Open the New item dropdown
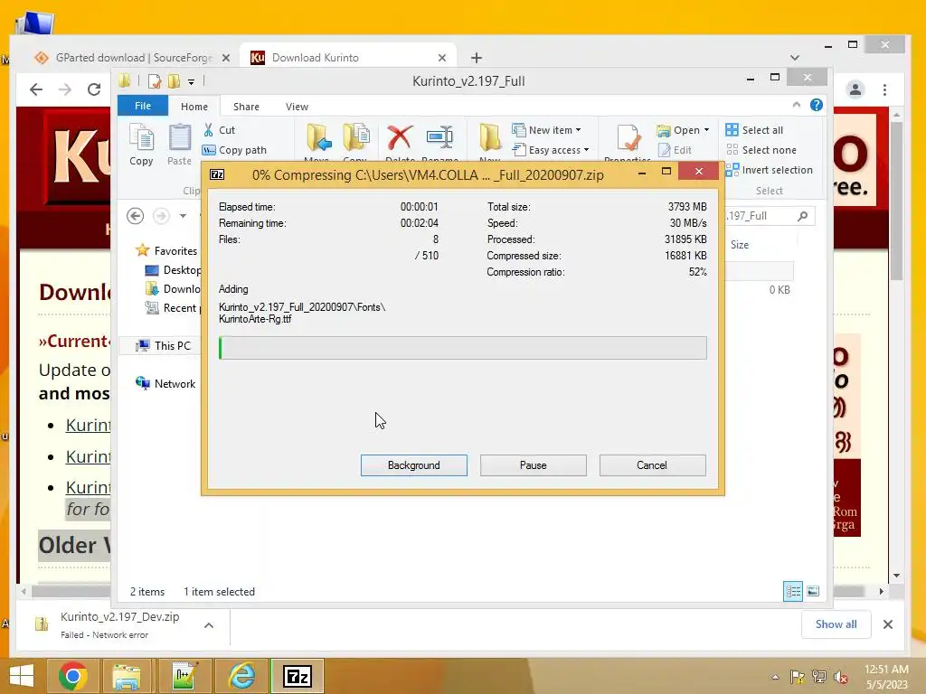 [x=547, y=130]
